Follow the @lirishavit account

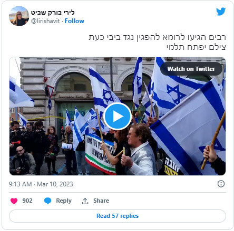click(74, 21)
